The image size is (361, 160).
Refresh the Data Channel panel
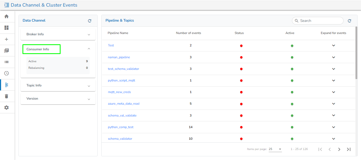coord(90,21)
